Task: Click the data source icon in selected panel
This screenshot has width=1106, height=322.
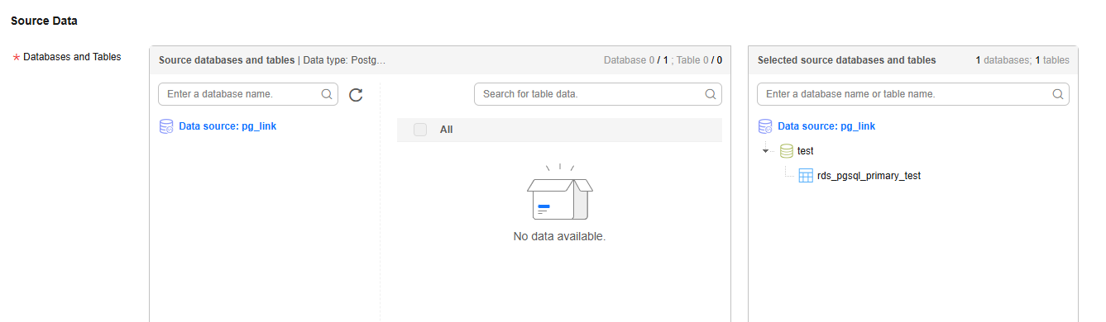Action: 765,126
